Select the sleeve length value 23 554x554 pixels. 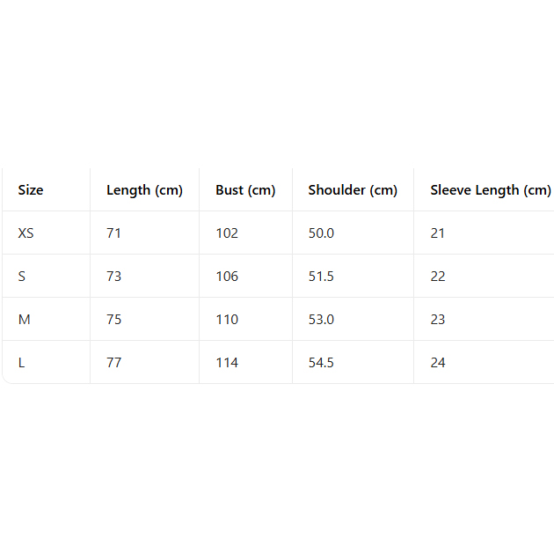pos(438,320)
